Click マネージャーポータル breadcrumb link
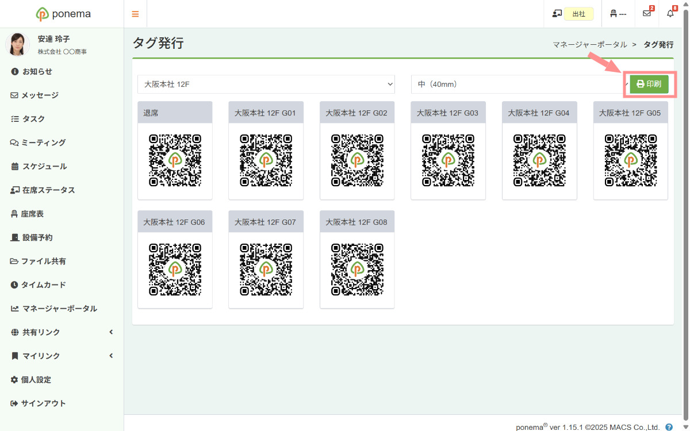Image resolution: width=690 pixels, height=431 pixels. click(x=589, y=44)
